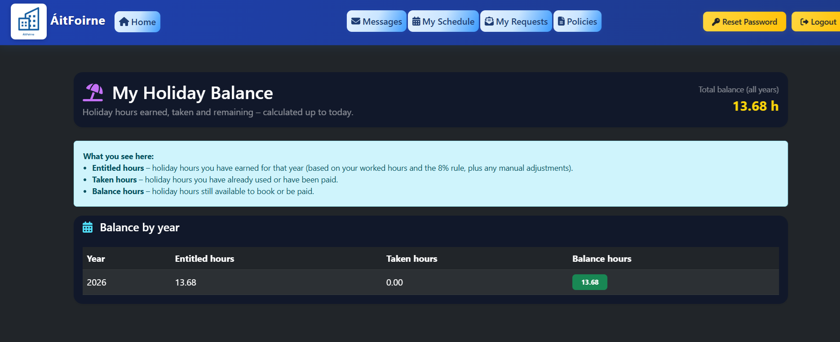Select the 2026 year row

pos(97,282)
